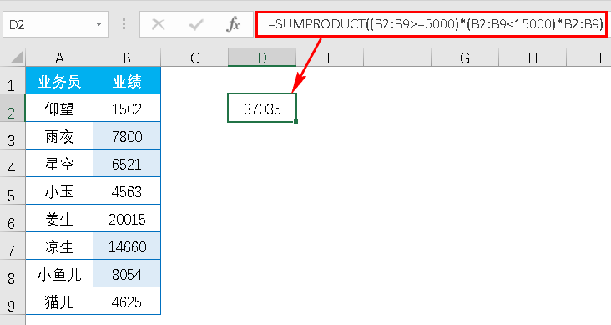Select row 2 header

[12, 109]
